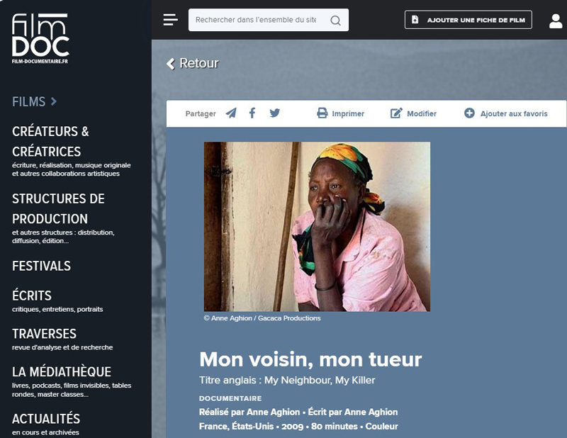Share the film on Facebook
Screen dimensions: 567x438
click(x=252, y=113)
